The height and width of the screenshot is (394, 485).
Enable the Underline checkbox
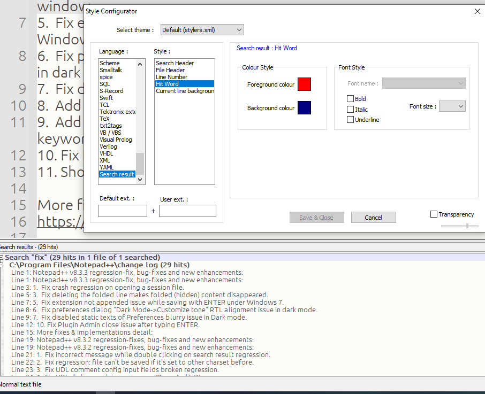350,120
